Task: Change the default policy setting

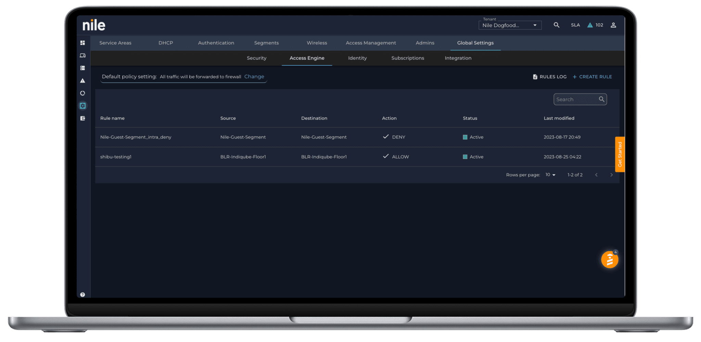Action: pyautogui.click(x=254, y=76)
